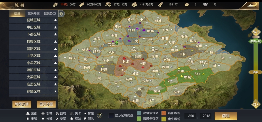The image size is (262, 122).
Task: Collapse the side panel with chevron arrow
Action: click(x=62, y=14)
